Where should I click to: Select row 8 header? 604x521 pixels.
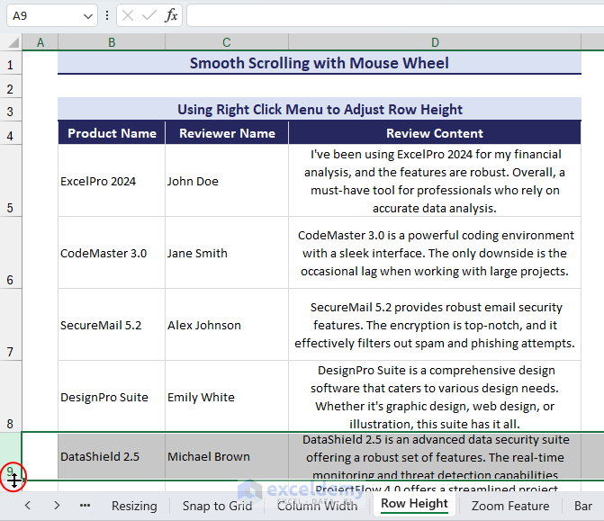(x=11, y=396)
